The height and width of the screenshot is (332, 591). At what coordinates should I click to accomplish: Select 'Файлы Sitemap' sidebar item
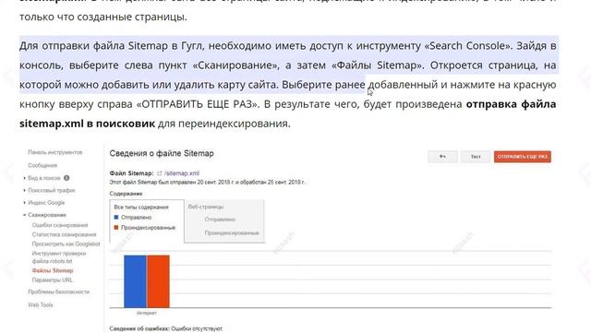click(53, 270)
